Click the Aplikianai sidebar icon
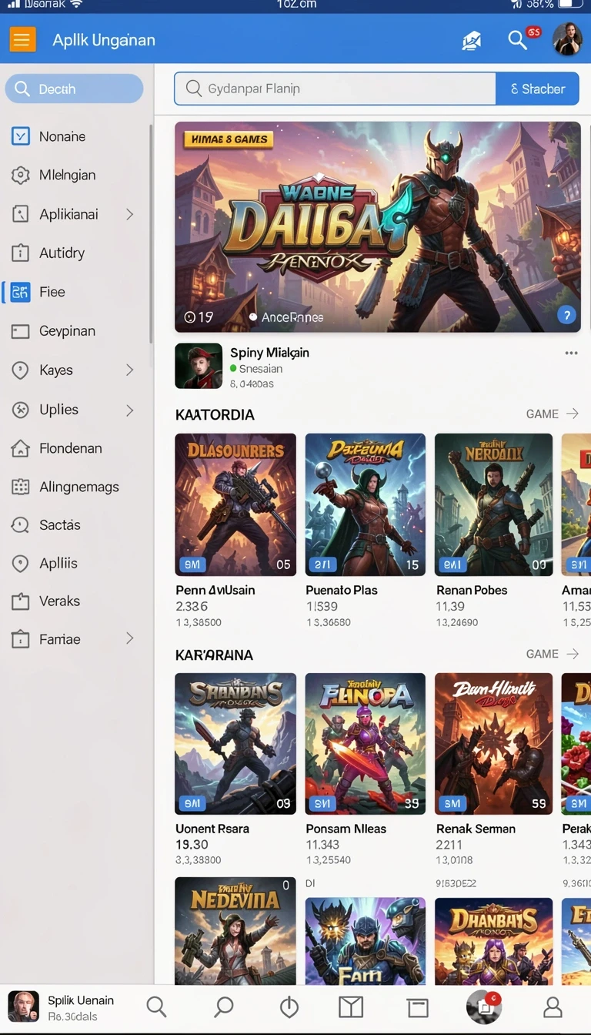This screenshot has height=1035, width=591. (x=21, y=214)
